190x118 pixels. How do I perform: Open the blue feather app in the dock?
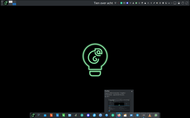94,115
